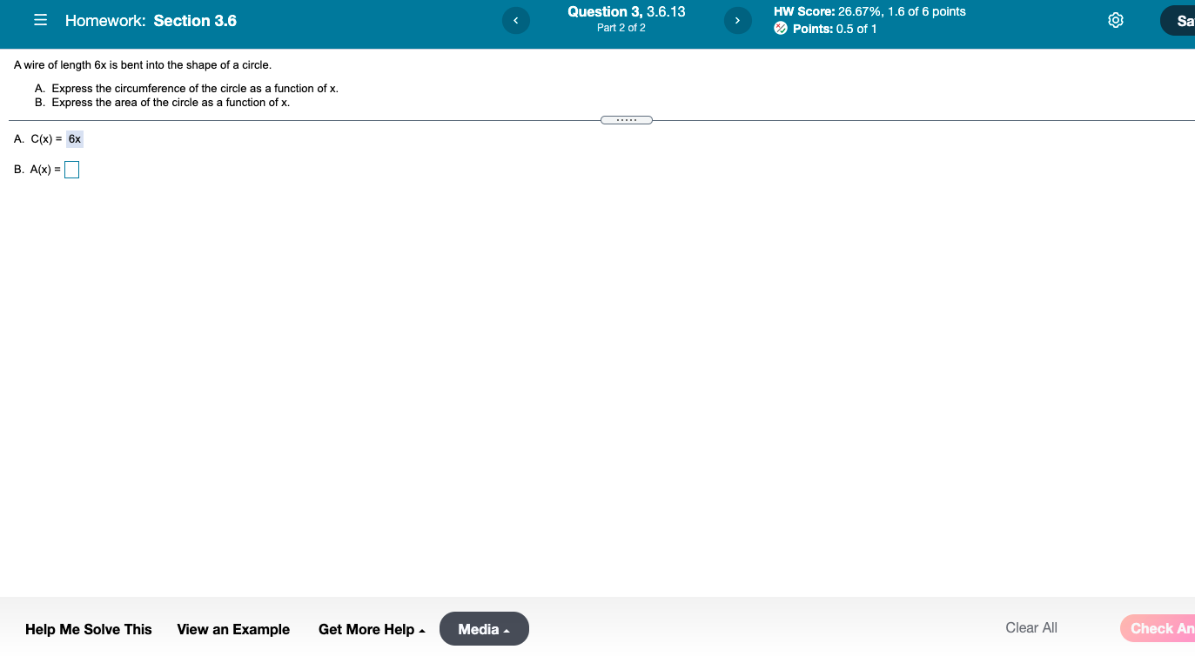1195x663 pixels.
Task: Open the hamburger navigation menu
Action: [x=40, y=21]
